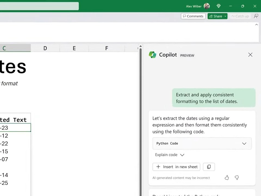Open the Comments pane

[x=193, y=16]
